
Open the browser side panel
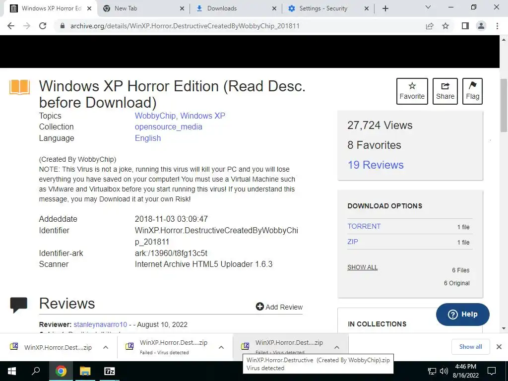465,26
